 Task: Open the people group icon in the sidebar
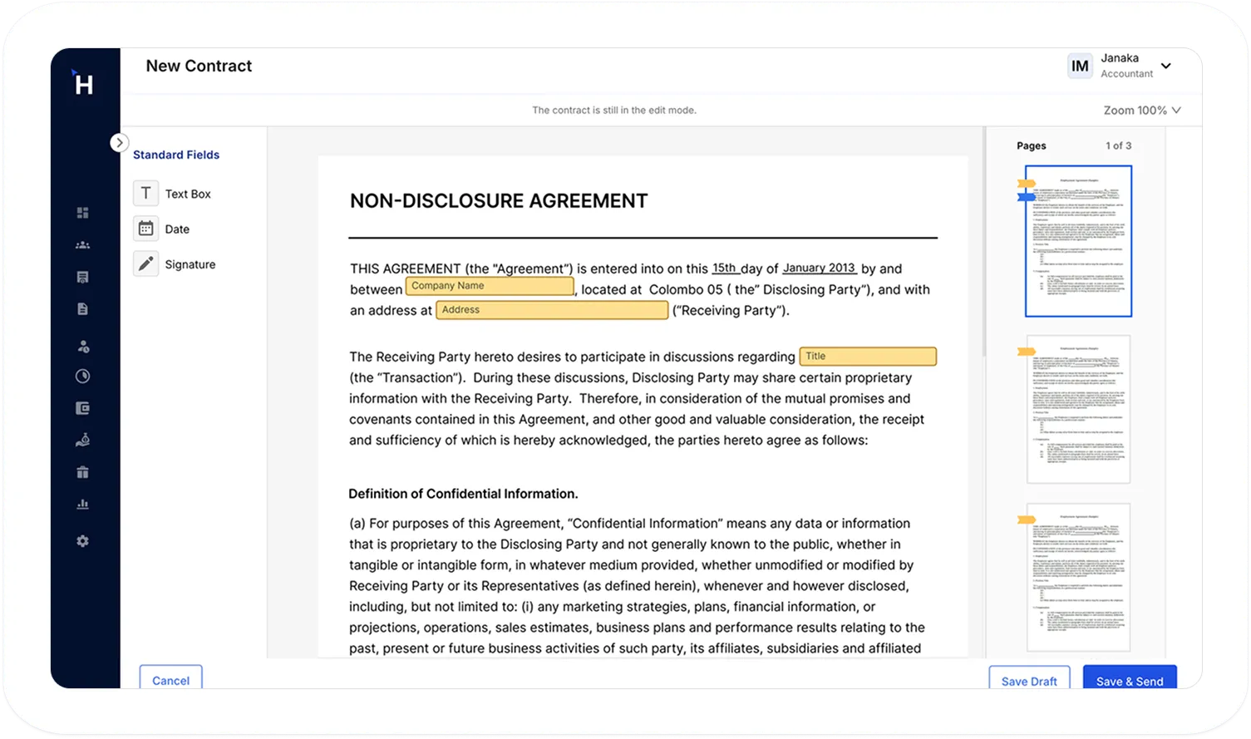coord(82,245)
